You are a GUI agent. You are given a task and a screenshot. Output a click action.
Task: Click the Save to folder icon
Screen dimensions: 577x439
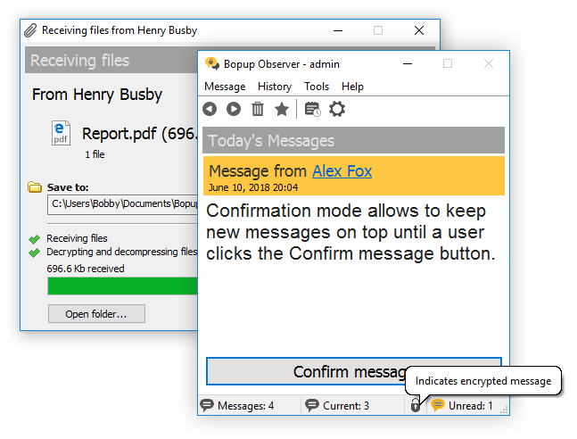click(x=35, y=187)
